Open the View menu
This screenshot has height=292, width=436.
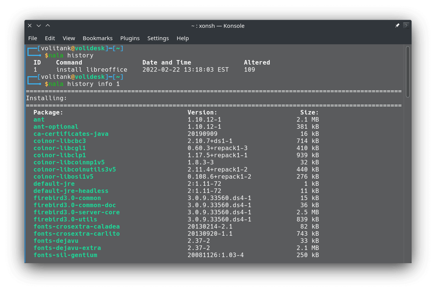[x=69, y=38]
